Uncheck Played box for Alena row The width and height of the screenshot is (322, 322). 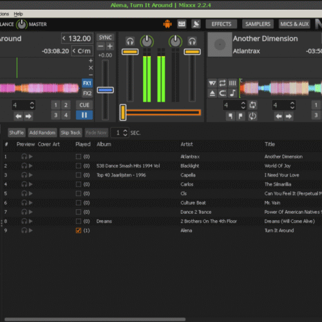(x=79, y=231)
